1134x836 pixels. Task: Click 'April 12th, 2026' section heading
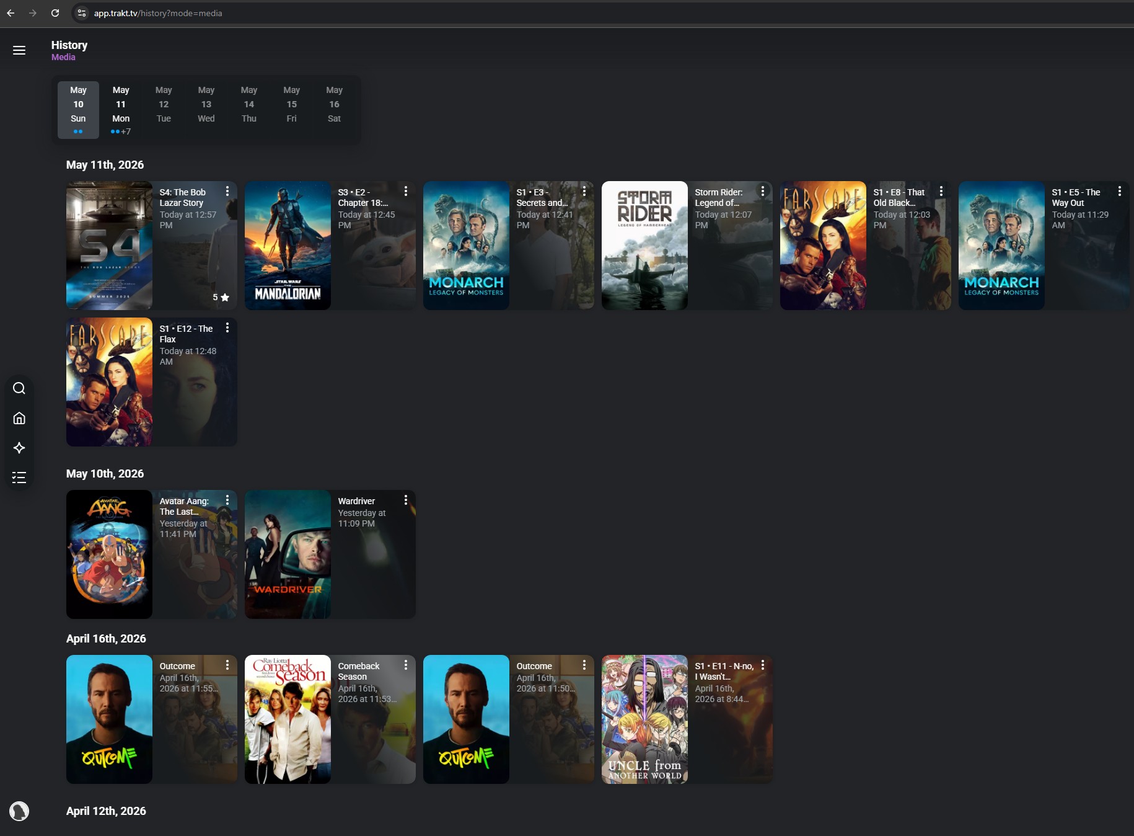[106, 811]
